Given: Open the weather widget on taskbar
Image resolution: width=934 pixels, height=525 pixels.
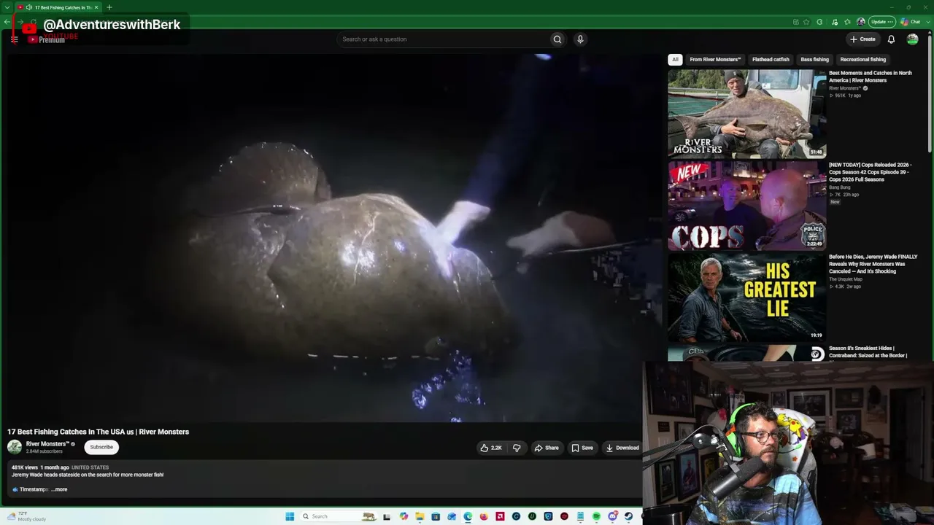Looking at the screenshot, I should coord(28,516).
